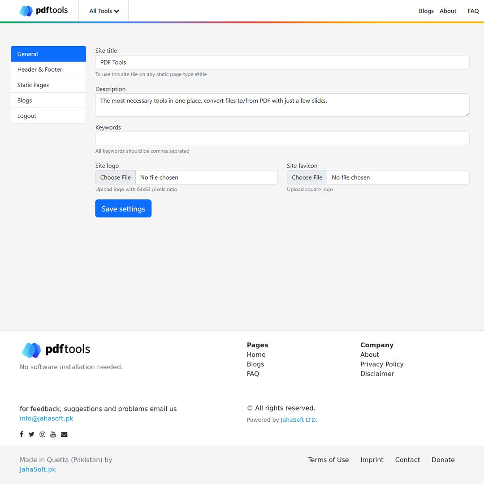The width and height of the screenshot is (484, 484).
Task: Open the Instagram social icon
Action: [x=42, y=434]
